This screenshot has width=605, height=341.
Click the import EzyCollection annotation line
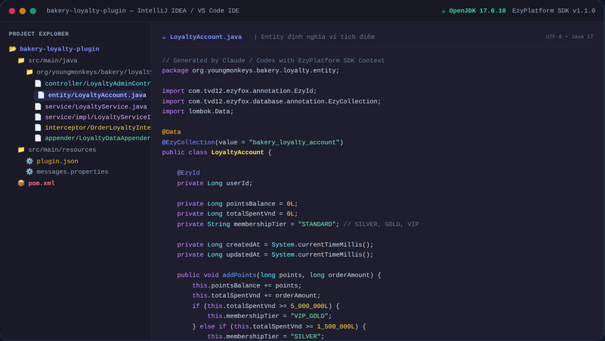[271, 101]
